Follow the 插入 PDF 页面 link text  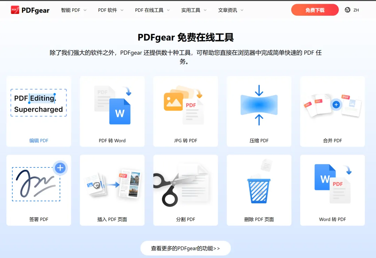point(112,219)
